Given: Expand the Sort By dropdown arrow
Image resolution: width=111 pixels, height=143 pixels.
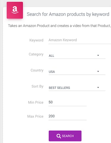Looking at the screenshot, I should point(98,87).
